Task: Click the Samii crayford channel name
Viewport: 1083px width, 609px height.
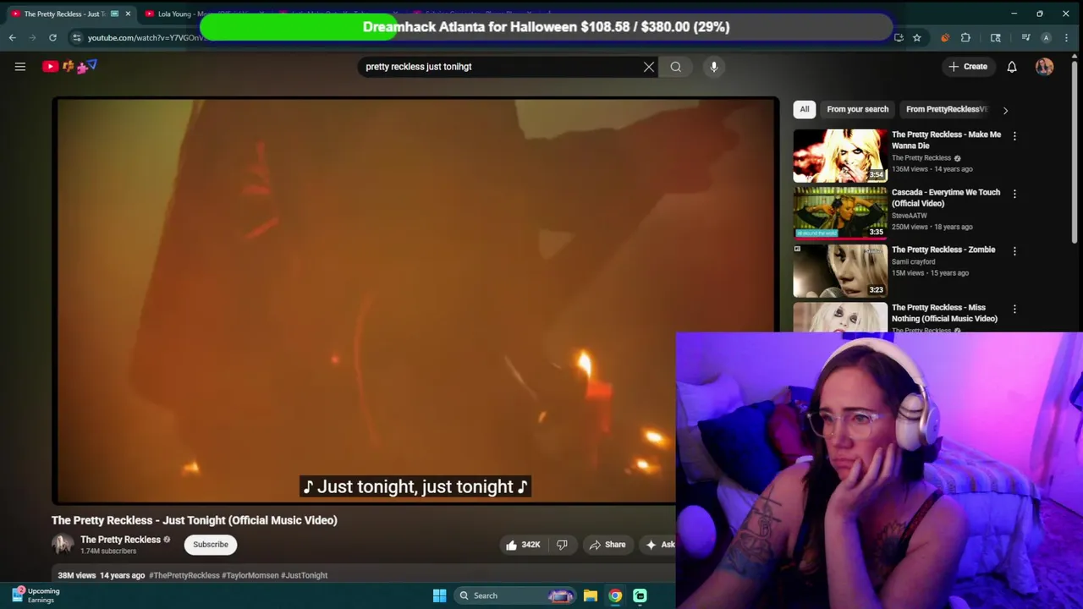Action: 913,261
